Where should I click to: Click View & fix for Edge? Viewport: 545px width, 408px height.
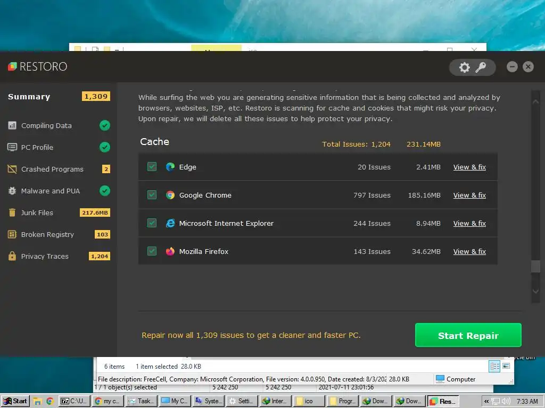(x=469, y=167)
